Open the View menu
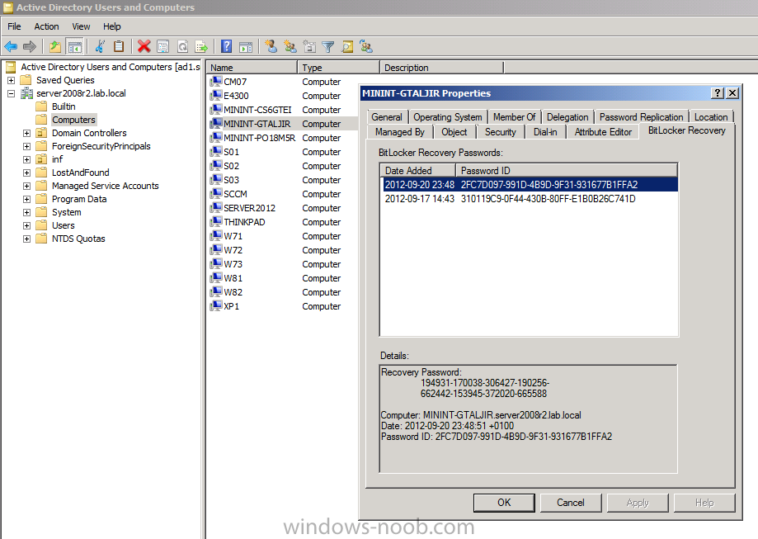758x539 pixels. click(81, 26)
